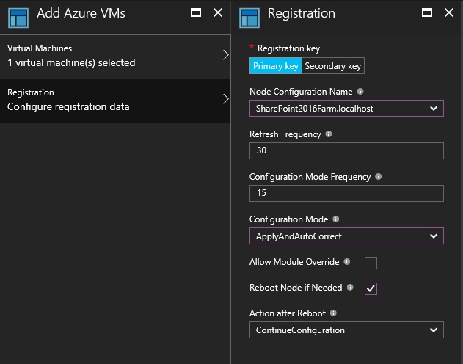Close the Registration blade
This screenshot has height=364, width=463.
(449, 12)
